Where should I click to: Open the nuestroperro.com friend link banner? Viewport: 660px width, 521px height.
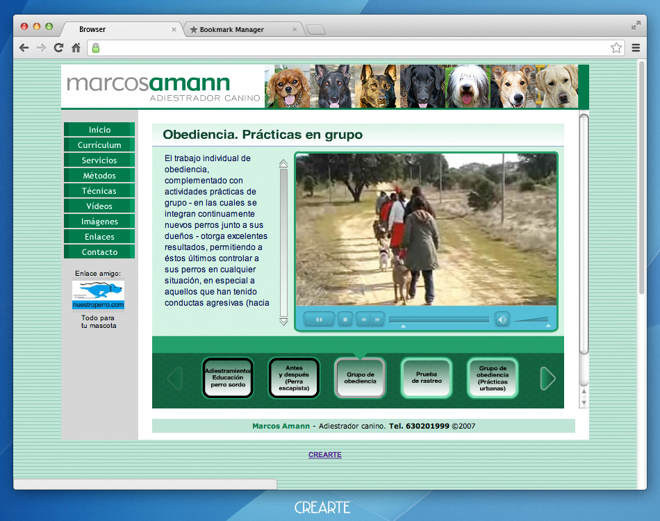click(98, 295)
